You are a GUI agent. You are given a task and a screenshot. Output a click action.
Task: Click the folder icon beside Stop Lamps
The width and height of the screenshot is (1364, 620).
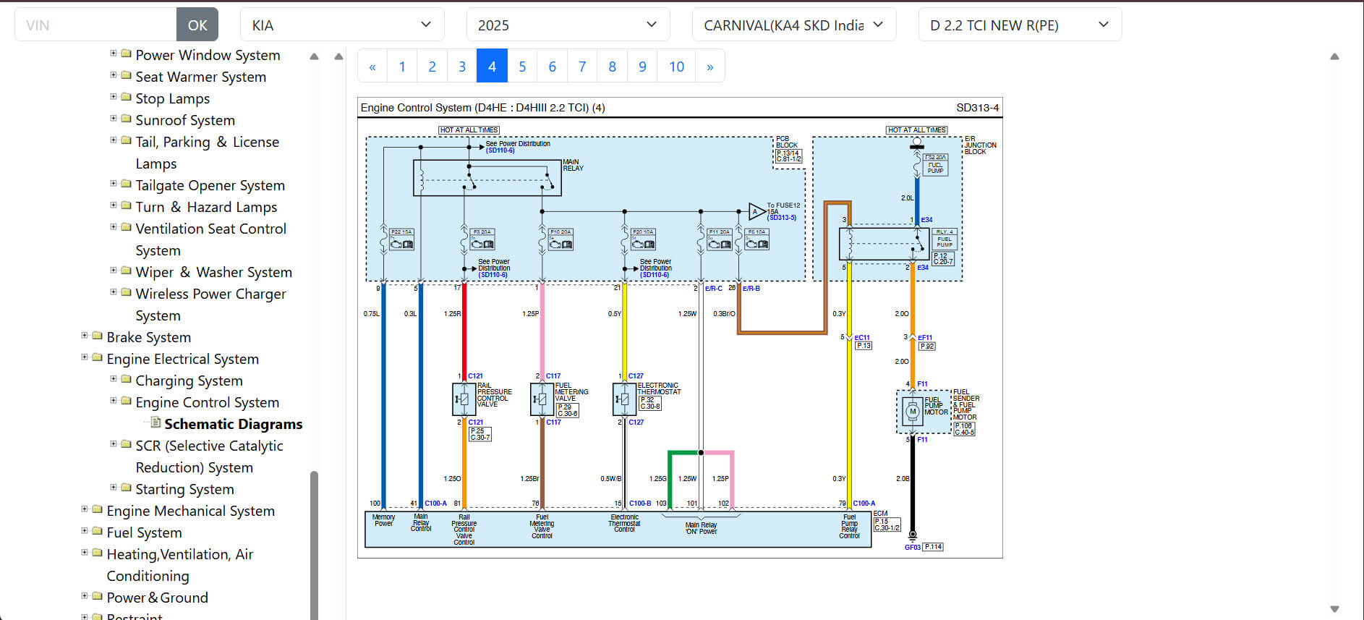pyautogui.click(x=126, y=98)
